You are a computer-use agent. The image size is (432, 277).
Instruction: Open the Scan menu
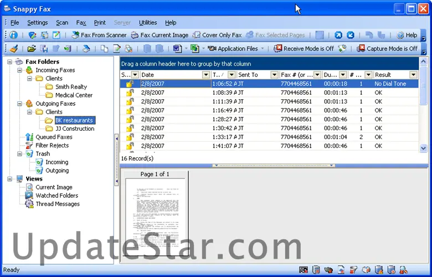coord(62,23)
